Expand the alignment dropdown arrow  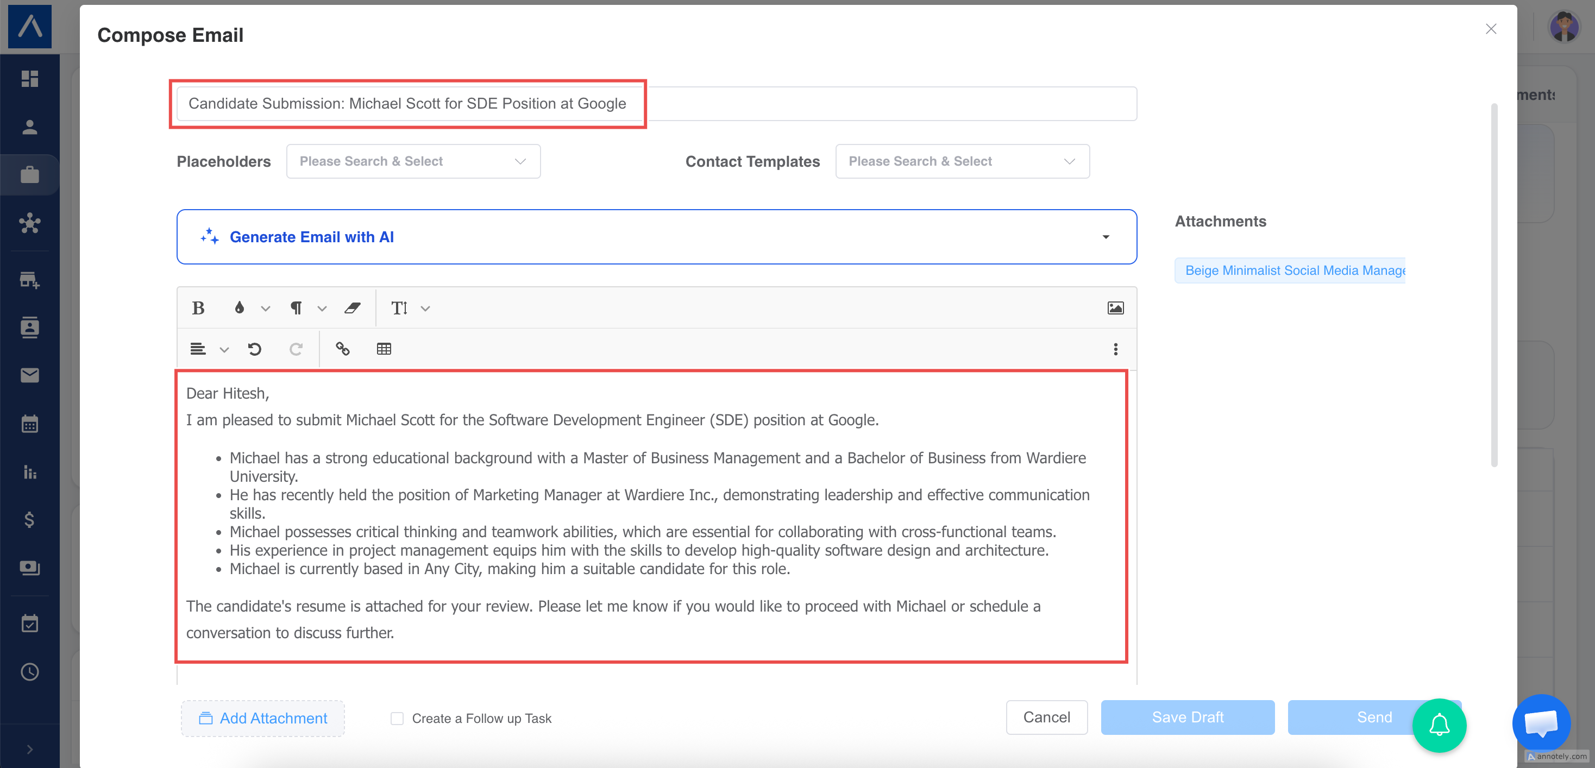(224, 350)
